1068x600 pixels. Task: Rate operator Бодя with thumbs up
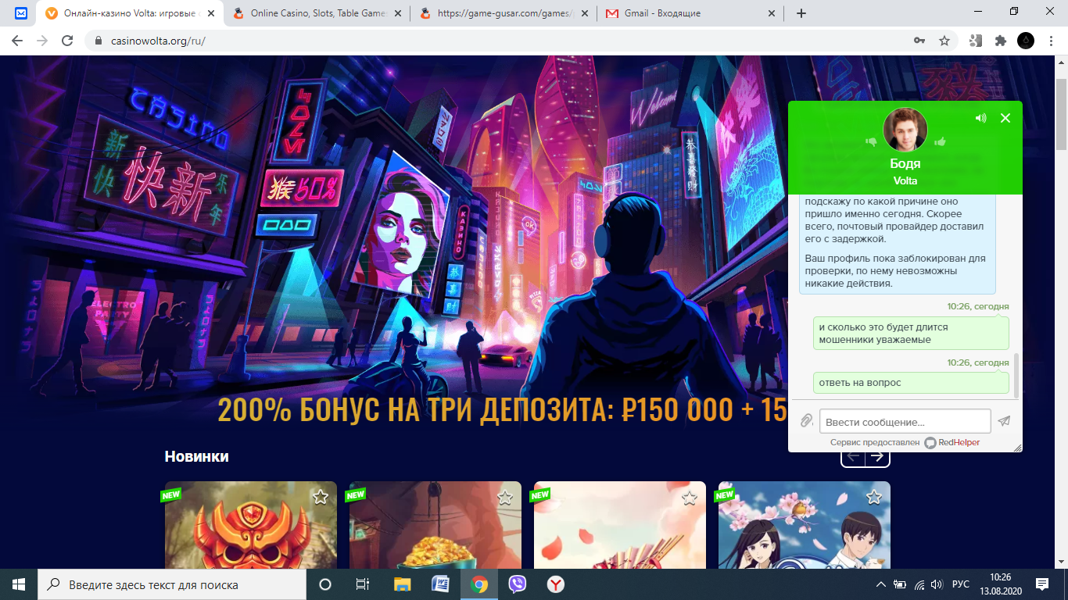pos(940,141)
